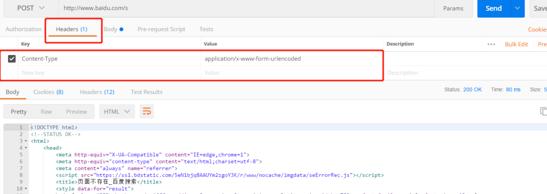Open the request Body tab

click(x=113, y=29)
